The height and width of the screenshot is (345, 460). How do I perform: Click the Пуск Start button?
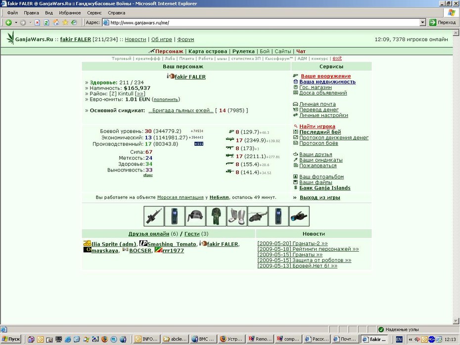point(11,339)
